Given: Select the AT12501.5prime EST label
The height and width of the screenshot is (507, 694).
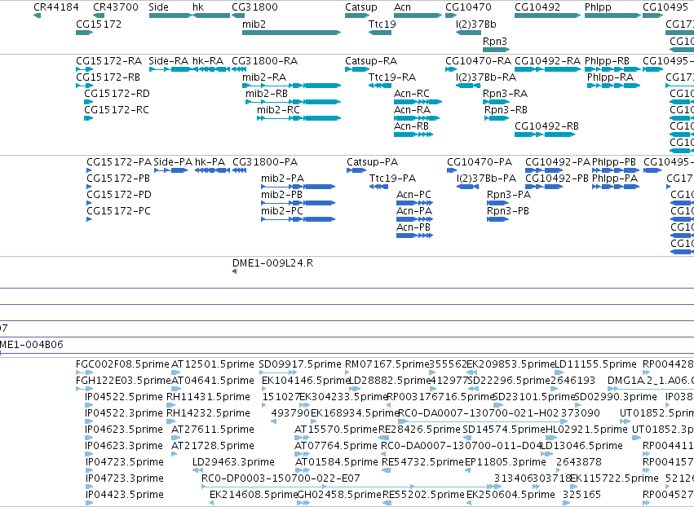Looking at the screenshot, I should (x=213, y=364).
